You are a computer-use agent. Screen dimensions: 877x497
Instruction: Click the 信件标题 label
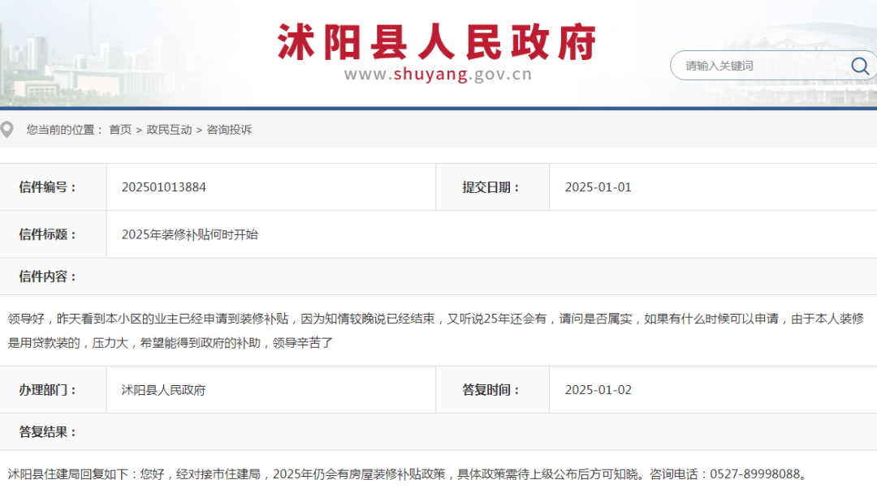[x=48, y=234]
